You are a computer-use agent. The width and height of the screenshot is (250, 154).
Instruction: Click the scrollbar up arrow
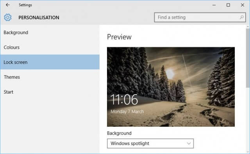point(248,27)
